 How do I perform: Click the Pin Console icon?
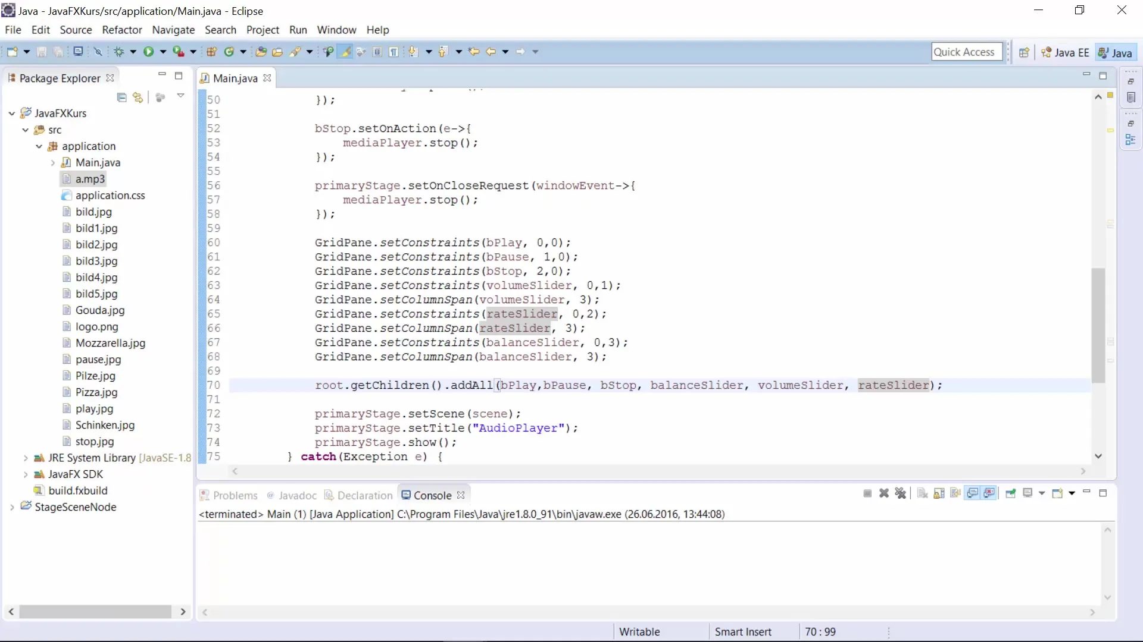click(1010, 493)
